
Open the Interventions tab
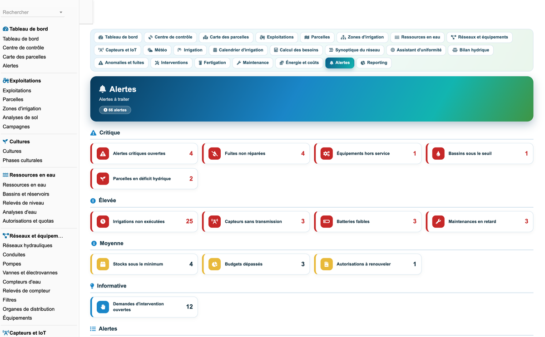171,63
